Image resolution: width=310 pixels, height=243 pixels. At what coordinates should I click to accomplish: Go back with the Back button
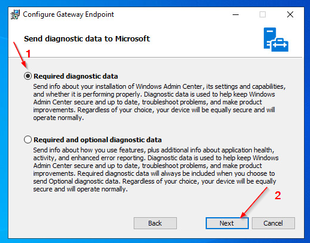pyautogui.click(x=155, y=223)
